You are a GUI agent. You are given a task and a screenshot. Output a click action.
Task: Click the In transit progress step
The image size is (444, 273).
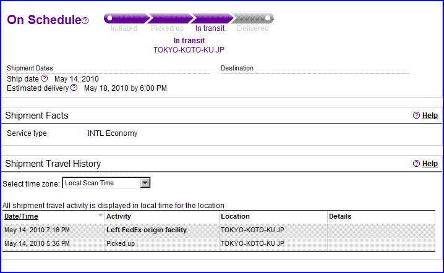210,28
